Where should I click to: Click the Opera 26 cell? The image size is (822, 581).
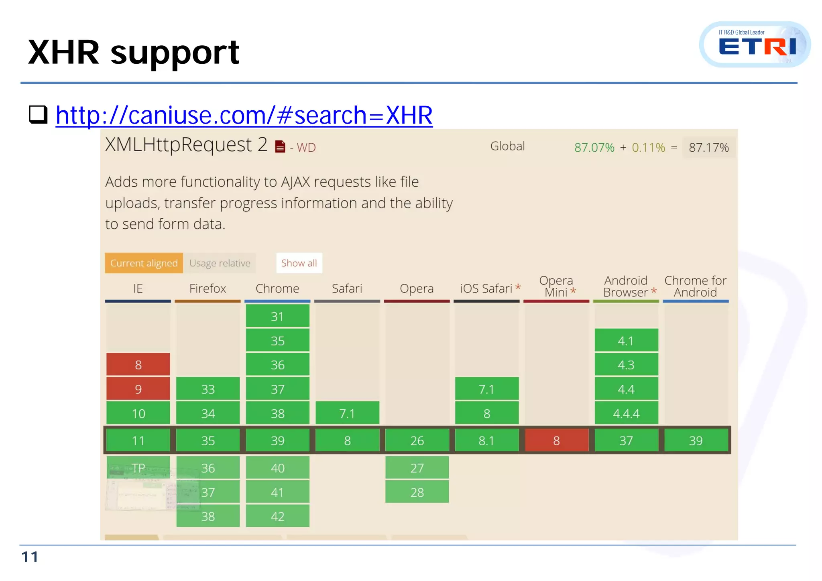click(417, 441)
